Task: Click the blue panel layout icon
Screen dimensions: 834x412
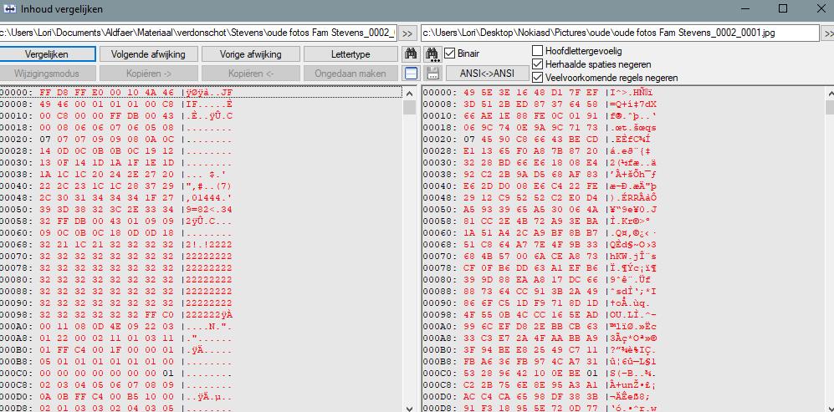Action: pos(411,74)
